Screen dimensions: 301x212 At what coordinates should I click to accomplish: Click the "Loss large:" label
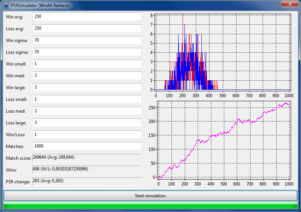[x=16, y=123]
